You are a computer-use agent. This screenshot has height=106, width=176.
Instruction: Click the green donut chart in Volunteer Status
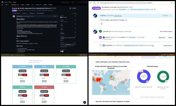pos(163,76)
